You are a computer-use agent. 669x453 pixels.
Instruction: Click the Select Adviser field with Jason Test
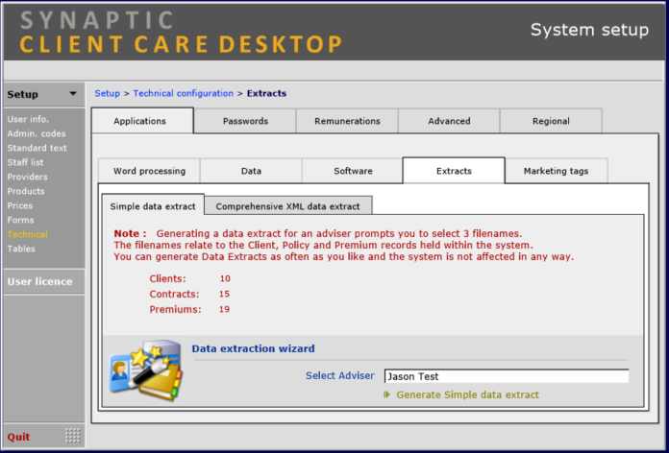(x=507, y=376)
